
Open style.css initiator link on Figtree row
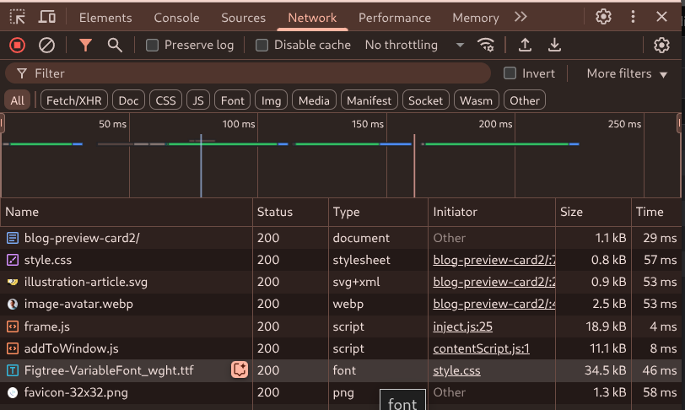(x=456, y=370)
